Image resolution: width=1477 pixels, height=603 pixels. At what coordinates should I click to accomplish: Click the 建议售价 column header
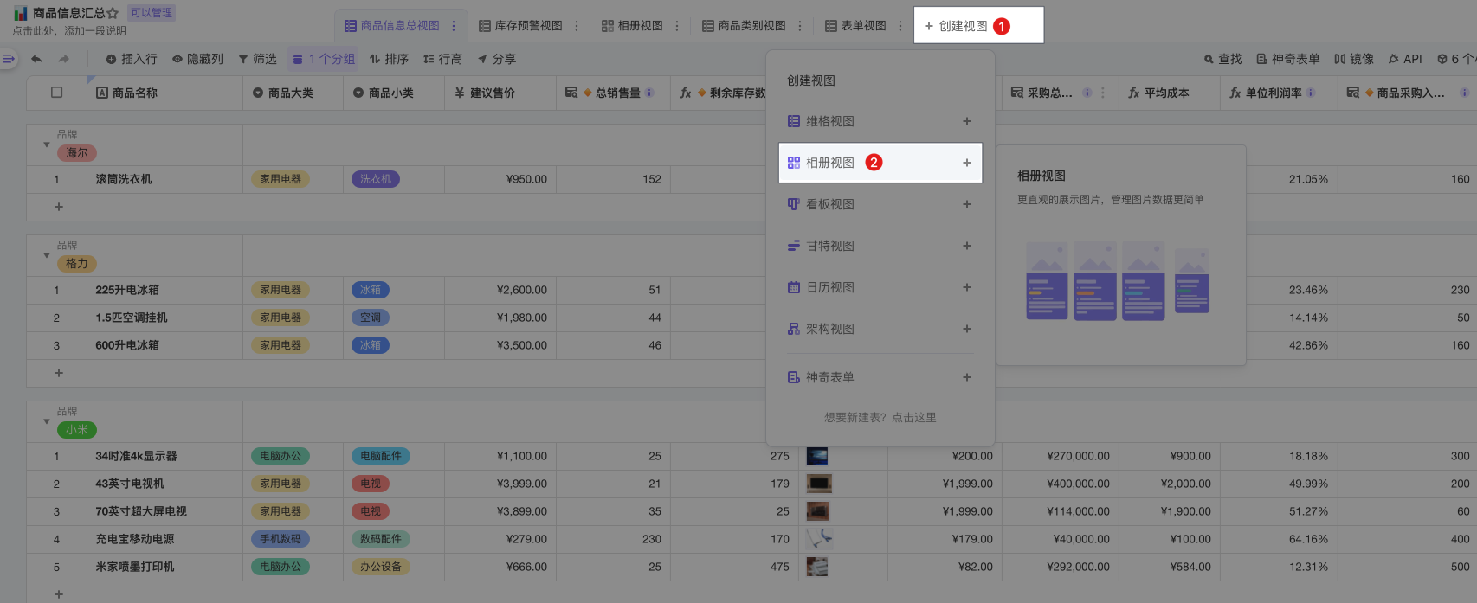(500, 93)
